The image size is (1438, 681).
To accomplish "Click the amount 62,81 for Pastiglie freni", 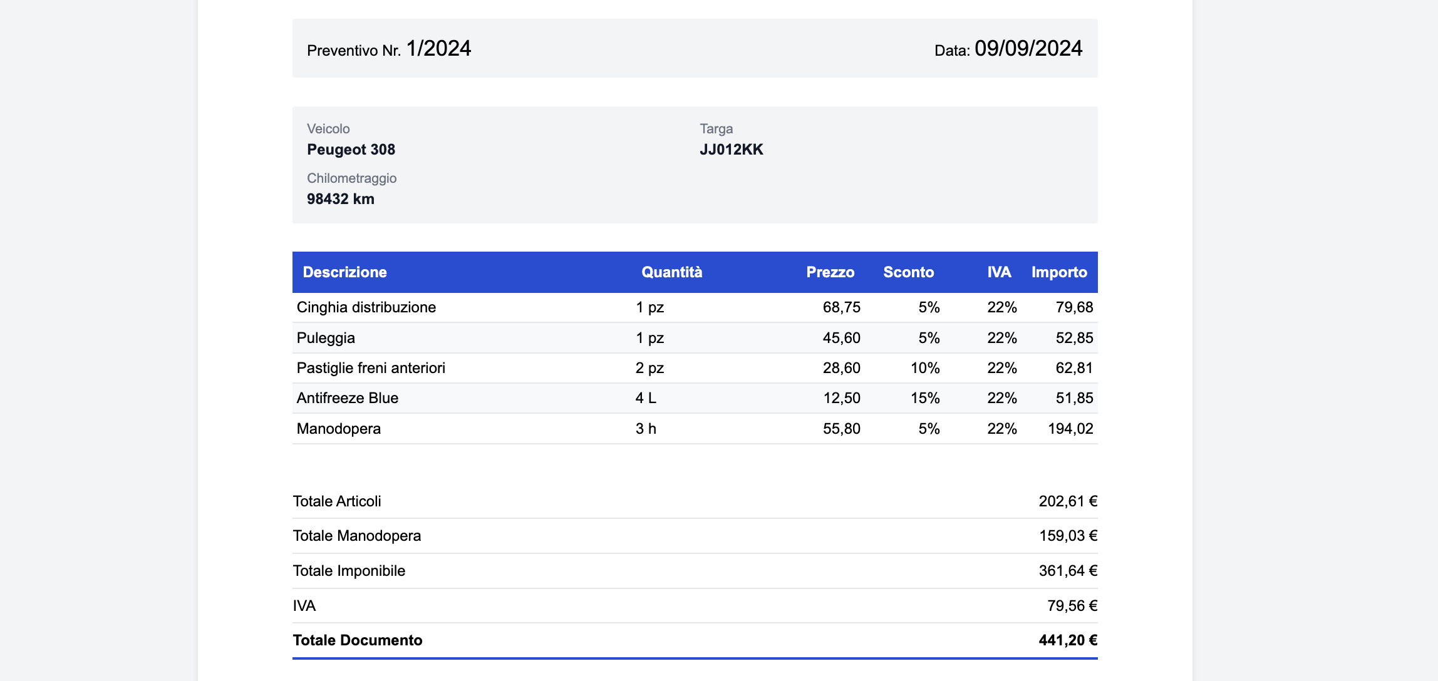I will [1074, 368].
